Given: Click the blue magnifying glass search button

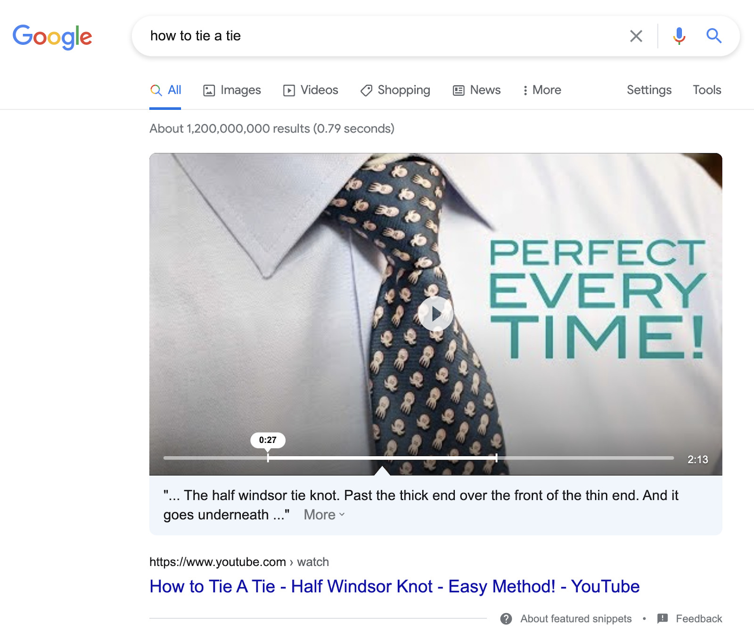Looking at the screenshot, I should [713, 36].
